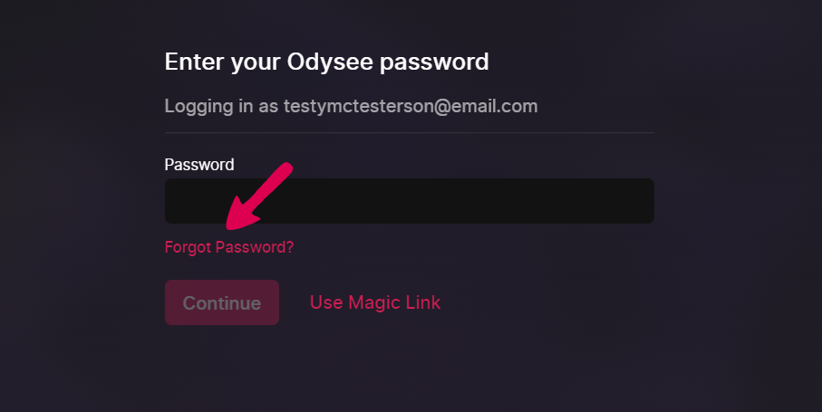Click the Enter your Odysee password heading

[x=326, y=62]
